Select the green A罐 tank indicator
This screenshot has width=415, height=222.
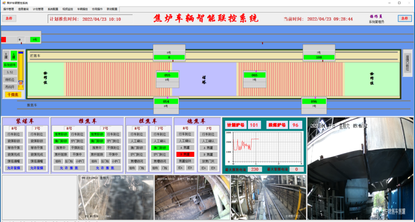(14, 55)
